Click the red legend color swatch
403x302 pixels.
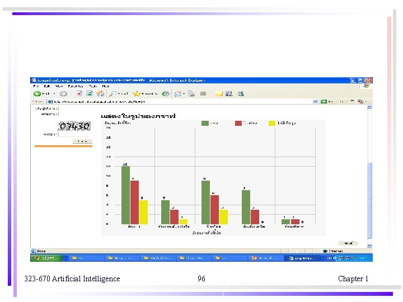(x=238, y=123)
